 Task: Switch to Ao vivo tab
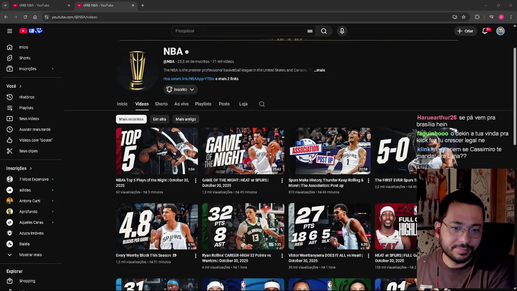[181, 104]
